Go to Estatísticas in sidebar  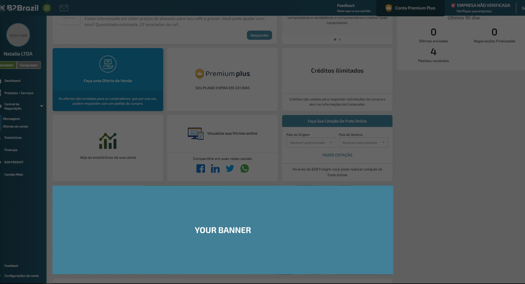coord(13,138)
